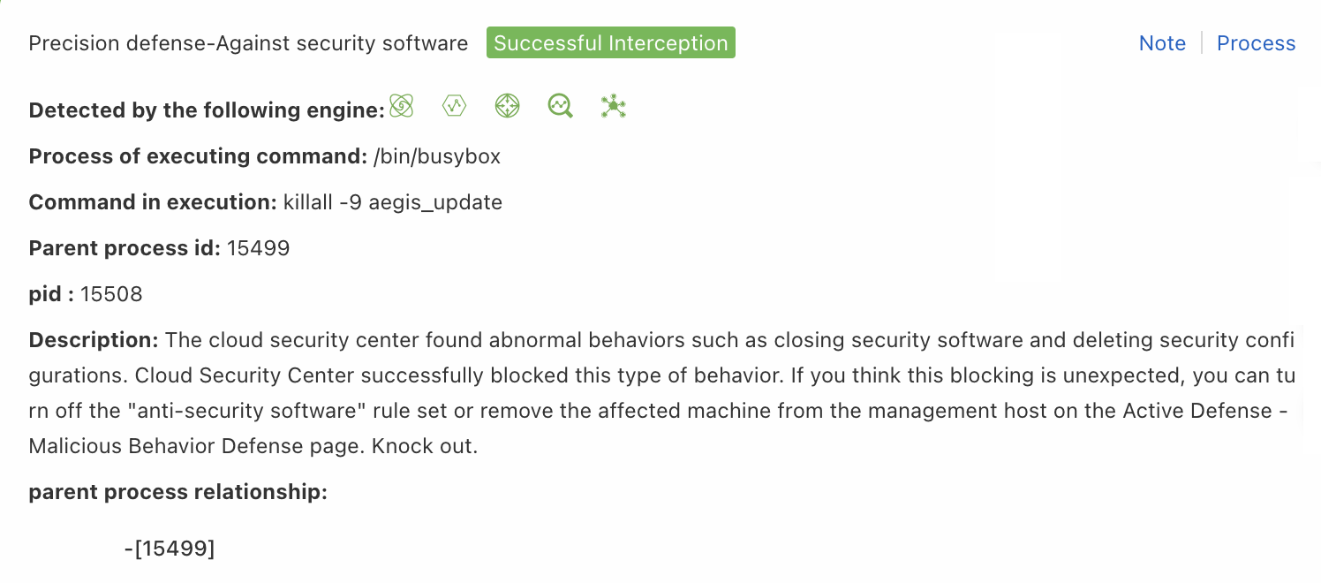Click the "Command in execution" label
1321x583 pixels.
(153, 202)
